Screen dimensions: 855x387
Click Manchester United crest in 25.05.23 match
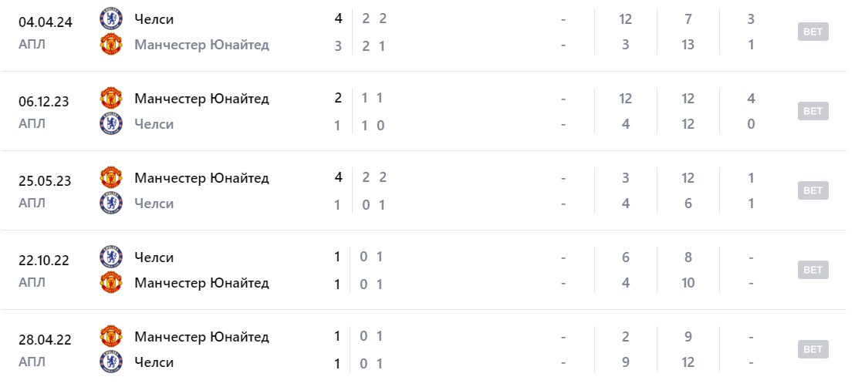pyautogui.click(x=111, y=178)
